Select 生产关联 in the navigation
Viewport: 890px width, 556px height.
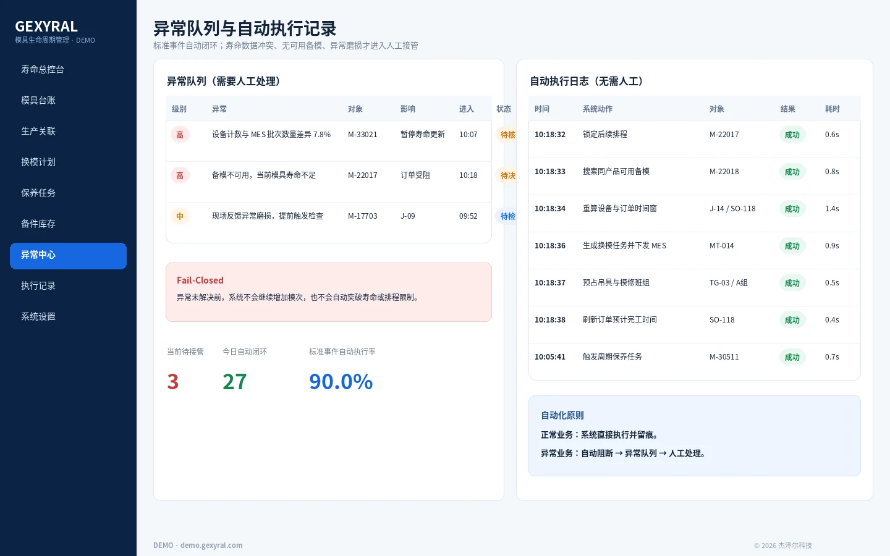coord(68,132)
